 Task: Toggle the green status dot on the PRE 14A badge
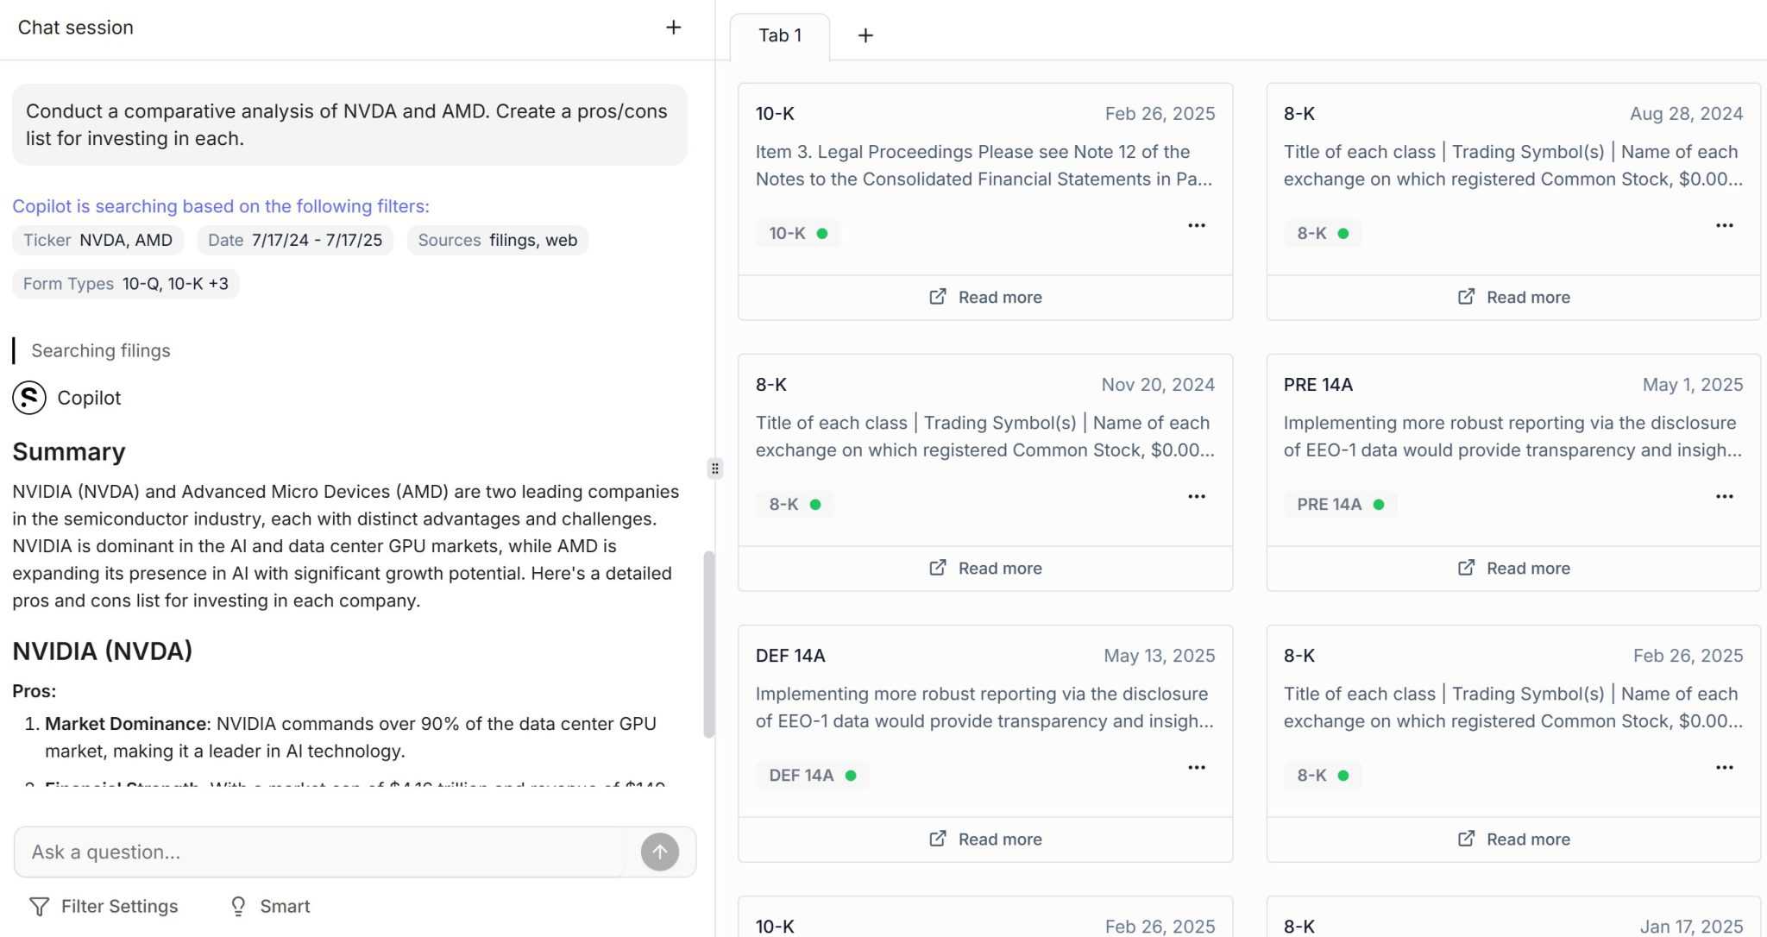pos(1377,504)
